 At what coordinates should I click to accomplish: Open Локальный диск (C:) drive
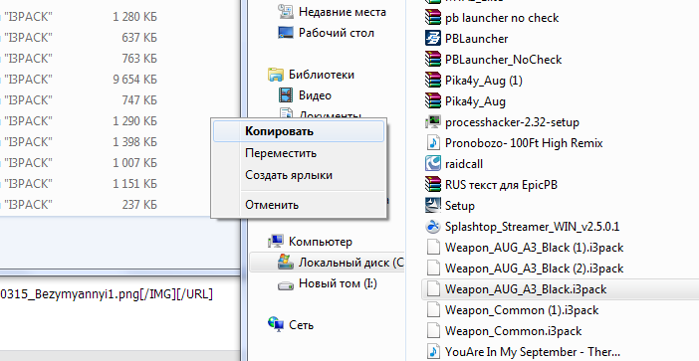(350, 263)
